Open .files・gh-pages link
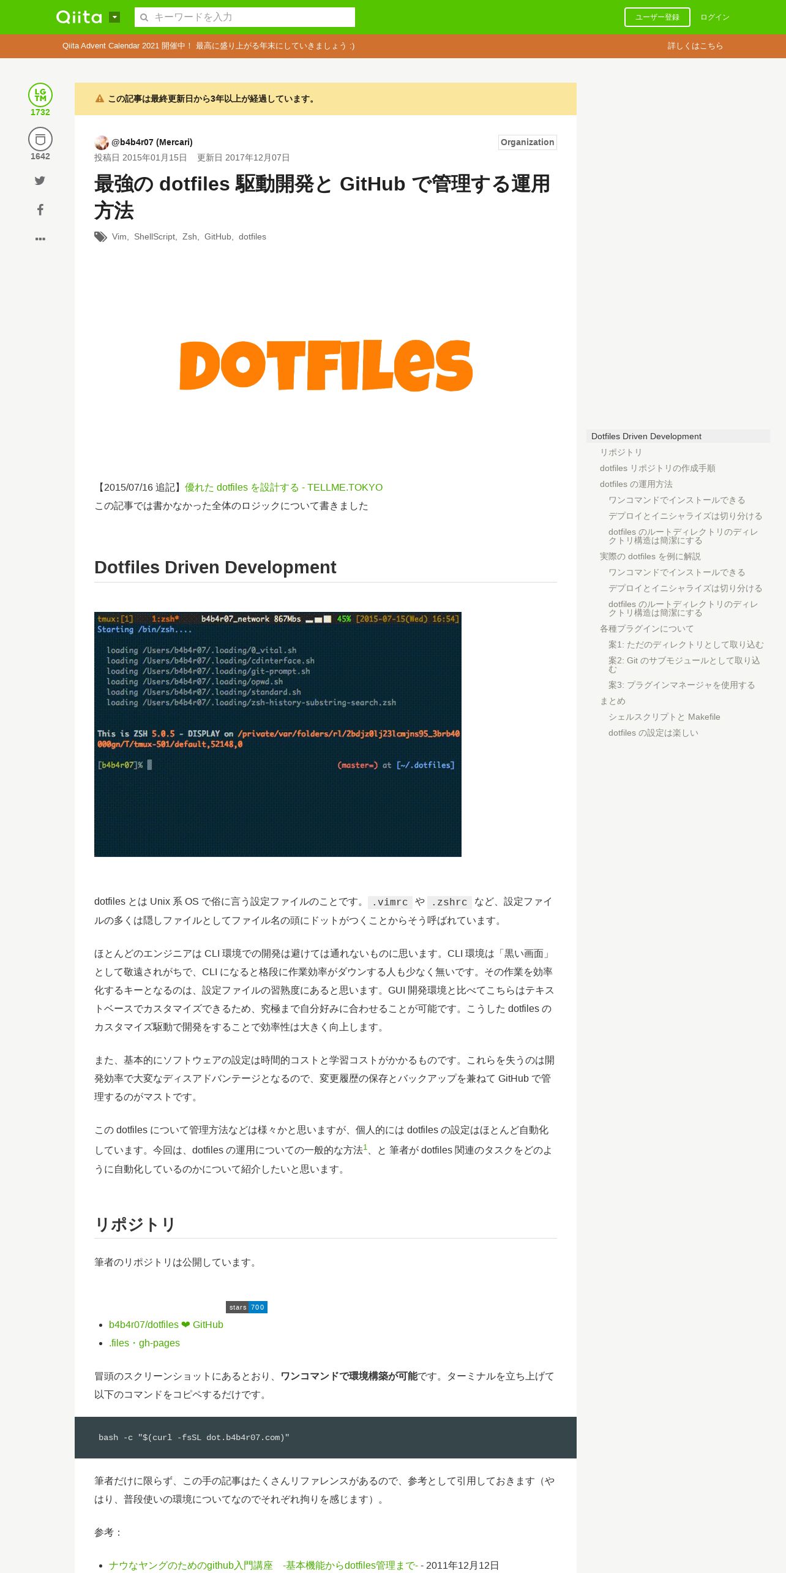 [144, 1343]
